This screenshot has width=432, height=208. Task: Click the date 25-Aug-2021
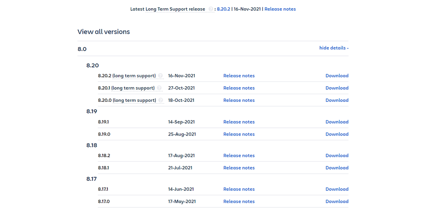182,134
